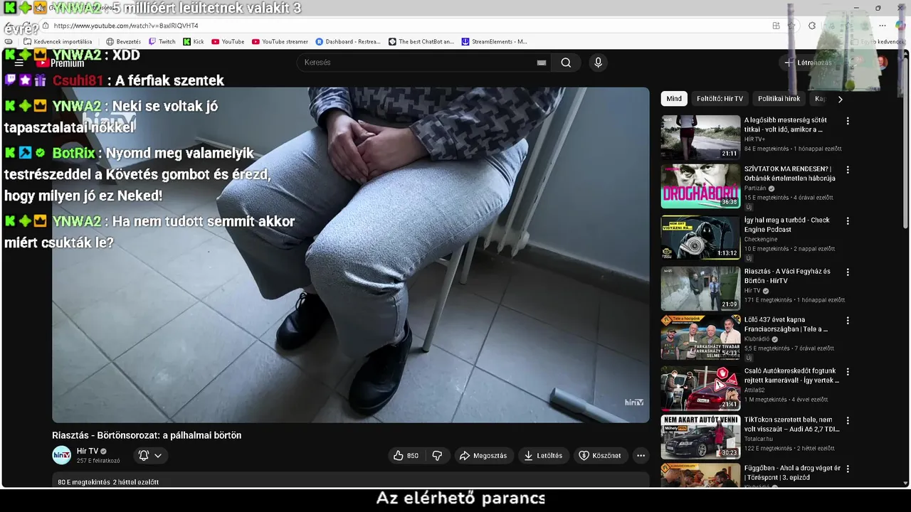This screenshot has width=911, height=512.
Task: Open title 'Riasztás - A Váci Fegyház és Börtön'
Action: (x=787, y=277)
